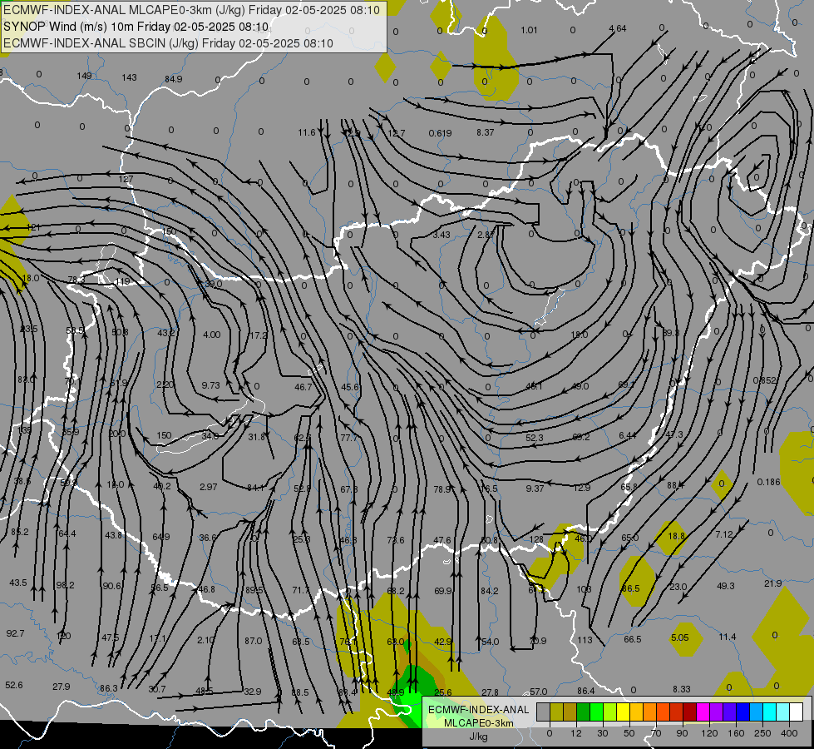Click the map value 0.852
The height and width of the screenshot is (749, 814).
pyautogui.click(x=764, y=380)
